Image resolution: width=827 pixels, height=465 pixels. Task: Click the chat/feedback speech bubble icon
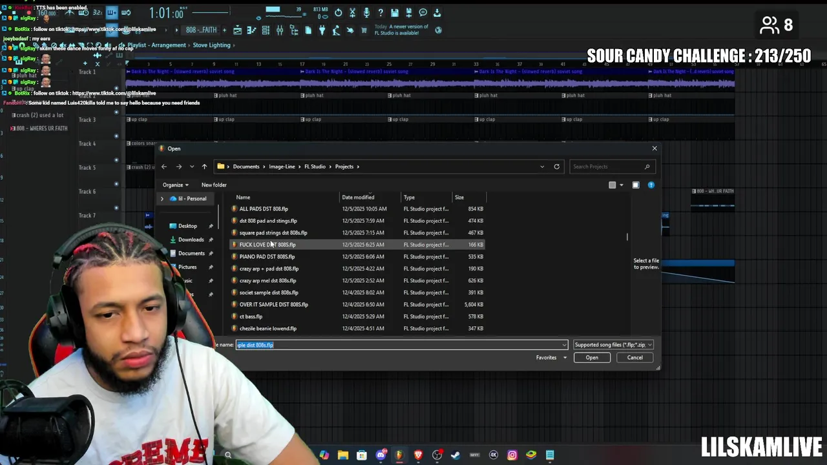coord(423,12)
